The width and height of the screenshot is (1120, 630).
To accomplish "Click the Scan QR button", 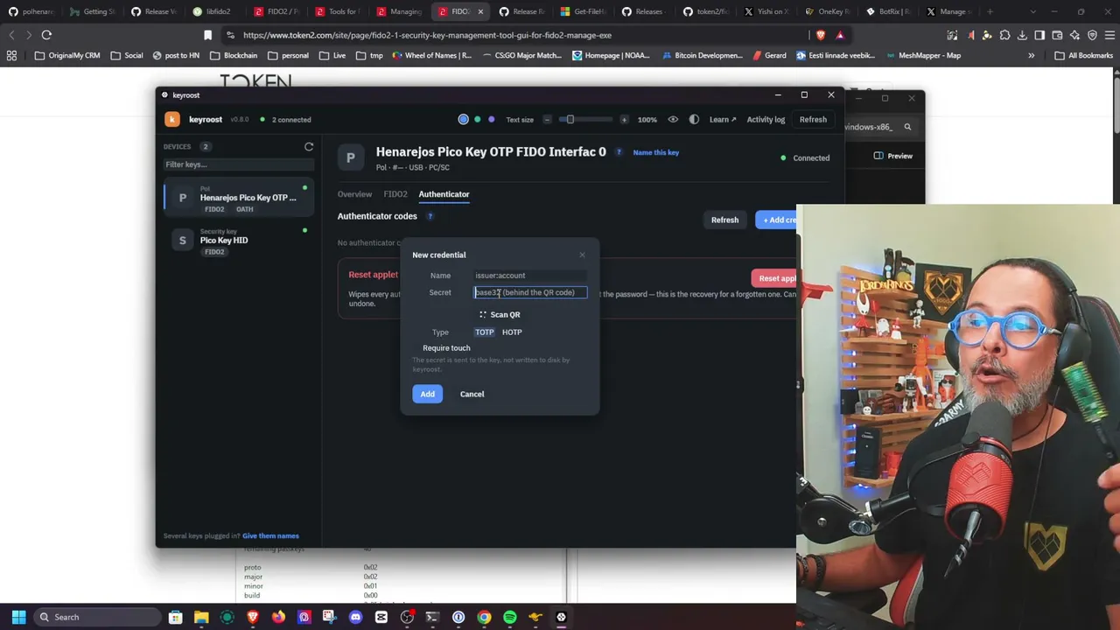I will click(x=500, y=314).
